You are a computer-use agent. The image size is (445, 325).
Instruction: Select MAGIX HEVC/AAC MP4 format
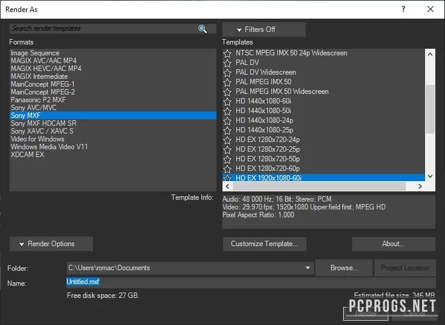(113, 69)
